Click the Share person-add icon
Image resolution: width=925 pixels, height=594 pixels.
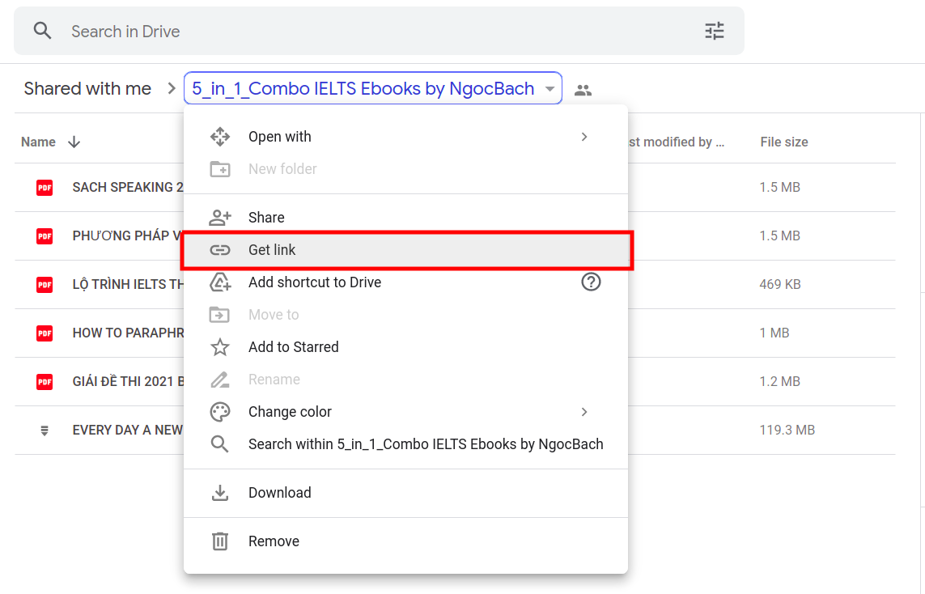click(x=220, y=217)
